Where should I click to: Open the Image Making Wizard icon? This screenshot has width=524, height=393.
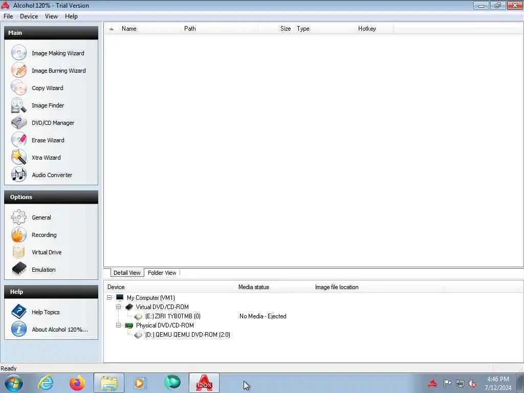(x=19, y=53)
